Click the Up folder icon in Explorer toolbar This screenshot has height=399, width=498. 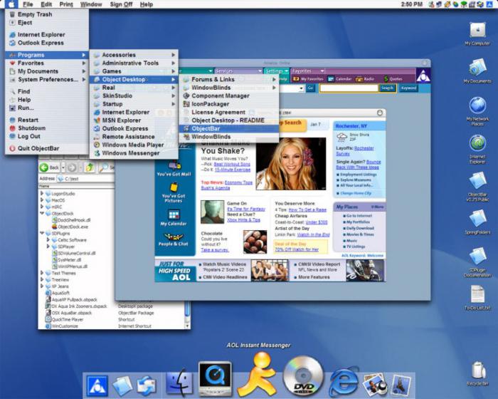click(90, 167)
